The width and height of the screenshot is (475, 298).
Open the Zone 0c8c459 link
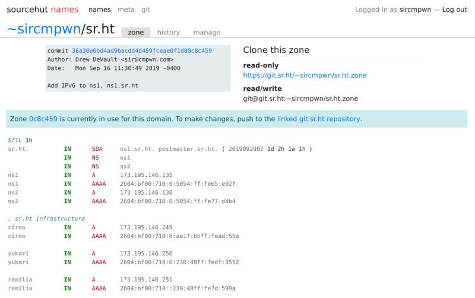43,119
